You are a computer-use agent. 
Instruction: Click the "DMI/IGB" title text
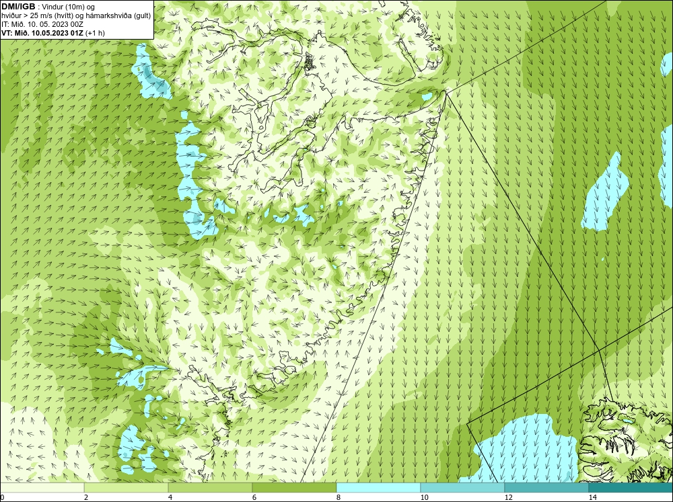(x=18, y=7)
